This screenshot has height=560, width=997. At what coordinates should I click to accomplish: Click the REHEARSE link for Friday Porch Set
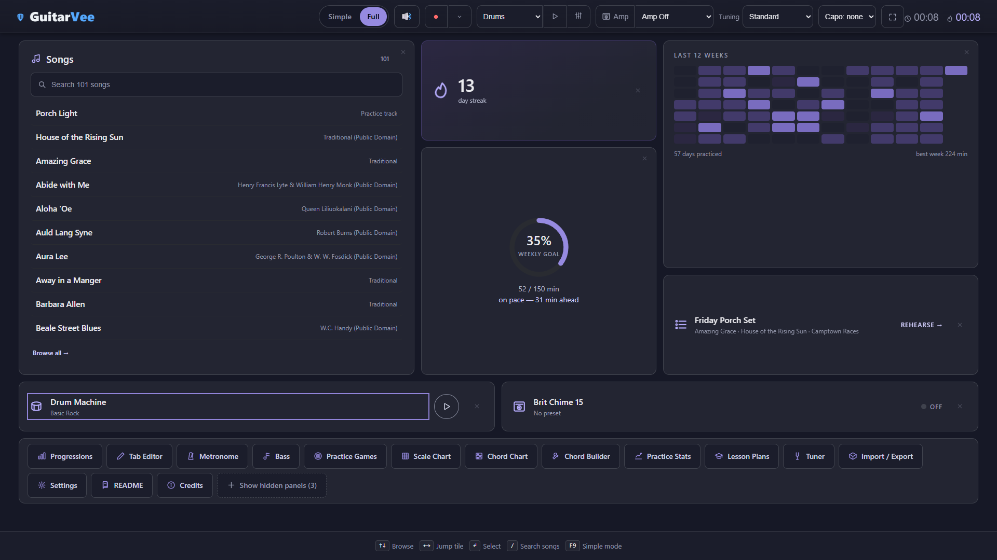click(921, 325)
